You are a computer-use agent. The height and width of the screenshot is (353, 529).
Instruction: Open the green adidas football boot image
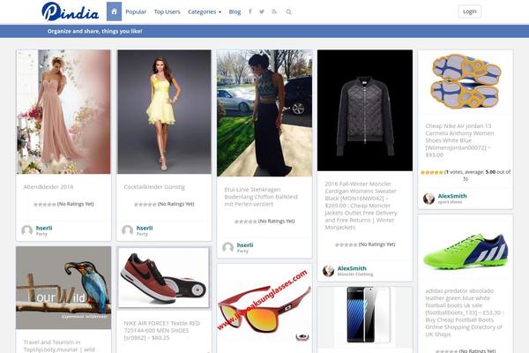(466, 252)
